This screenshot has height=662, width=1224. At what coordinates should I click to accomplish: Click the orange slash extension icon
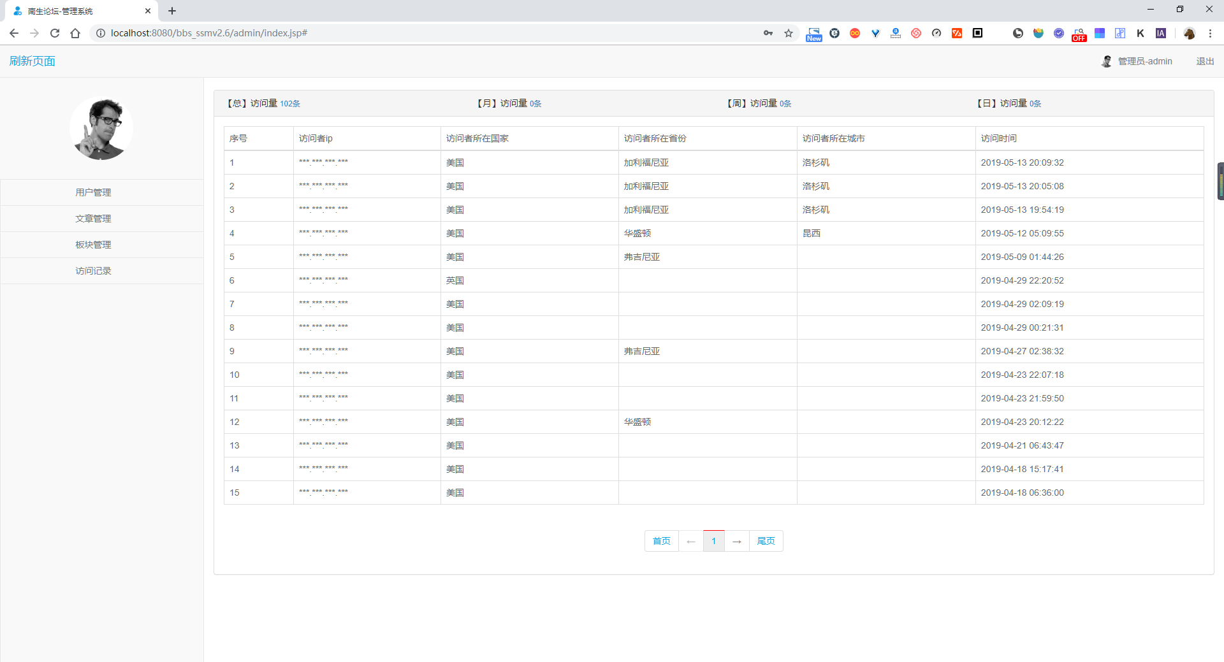[x=957, y=33]
